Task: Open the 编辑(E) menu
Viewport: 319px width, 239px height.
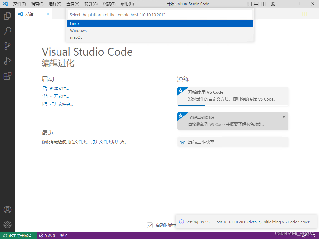Action: pyautogui.click(x=37, y=4)
